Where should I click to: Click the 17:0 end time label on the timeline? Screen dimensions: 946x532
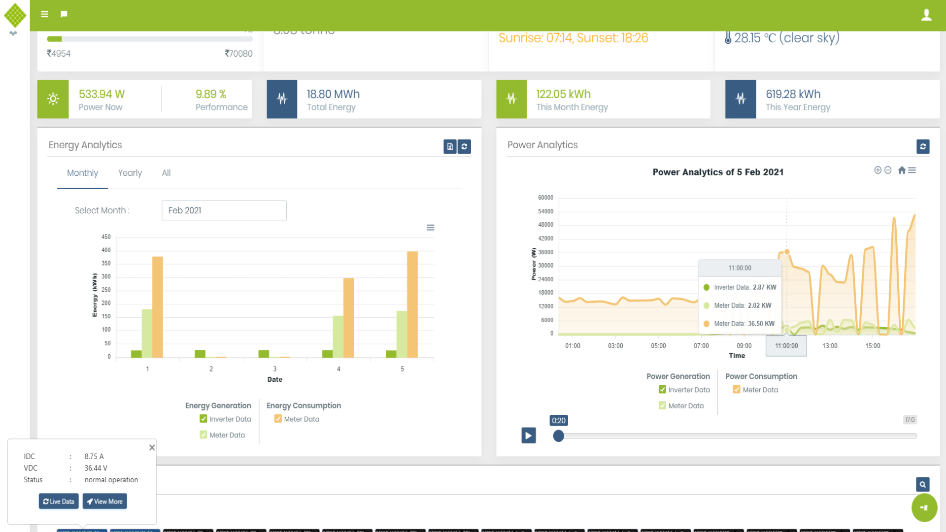pos(910,420)
